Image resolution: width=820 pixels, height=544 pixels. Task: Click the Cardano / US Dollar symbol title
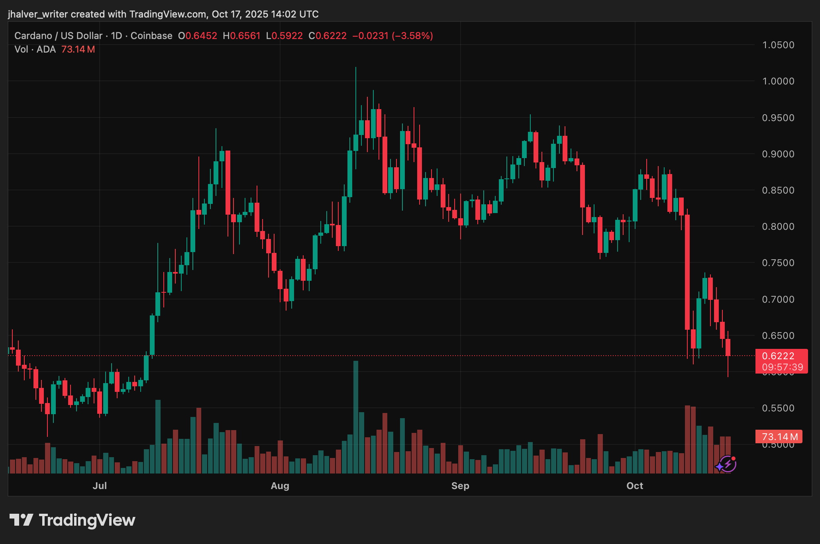pos(58,36)
